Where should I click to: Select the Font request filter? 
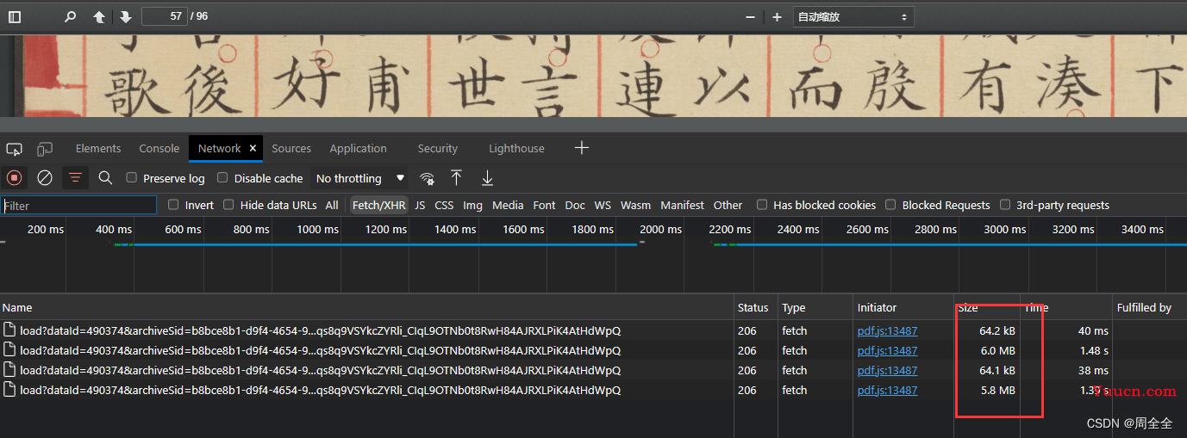[544, 205]
